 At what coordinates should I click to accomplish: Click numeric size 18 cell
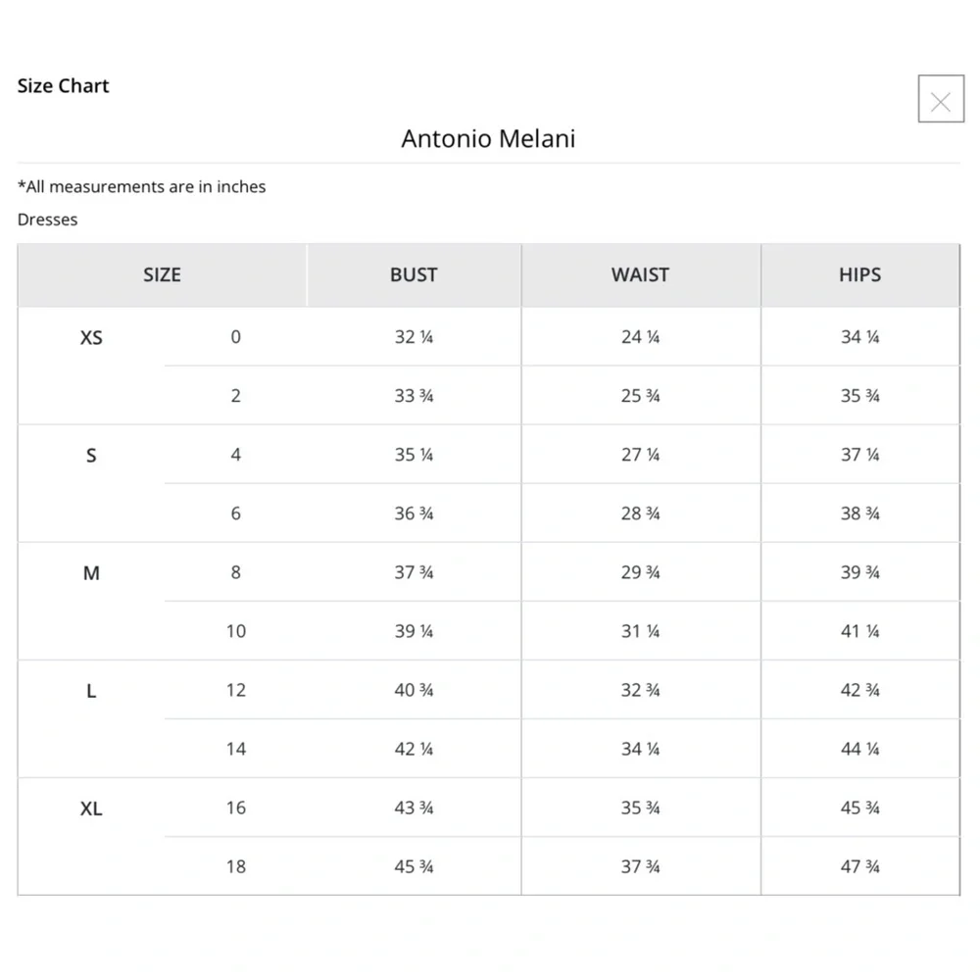point(235,866)
